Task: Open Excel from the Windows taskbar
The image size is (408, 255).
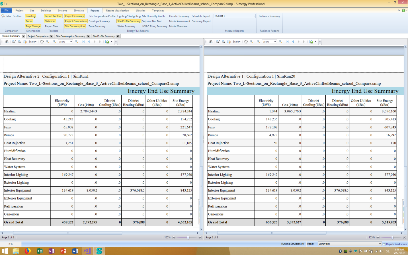Action: [x=40, y=251]
